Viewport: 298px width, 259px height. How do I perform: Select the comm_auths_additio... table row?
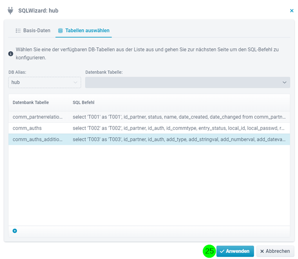pos(149,139)
